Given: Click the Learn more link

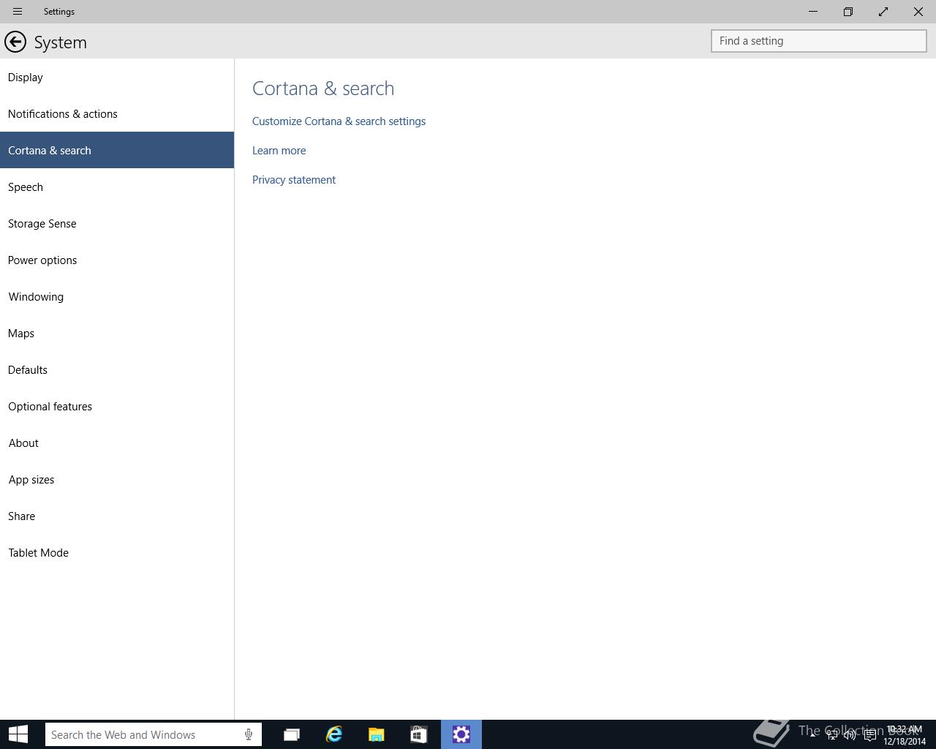Looking at the screenshot, I should click(279, 151).
